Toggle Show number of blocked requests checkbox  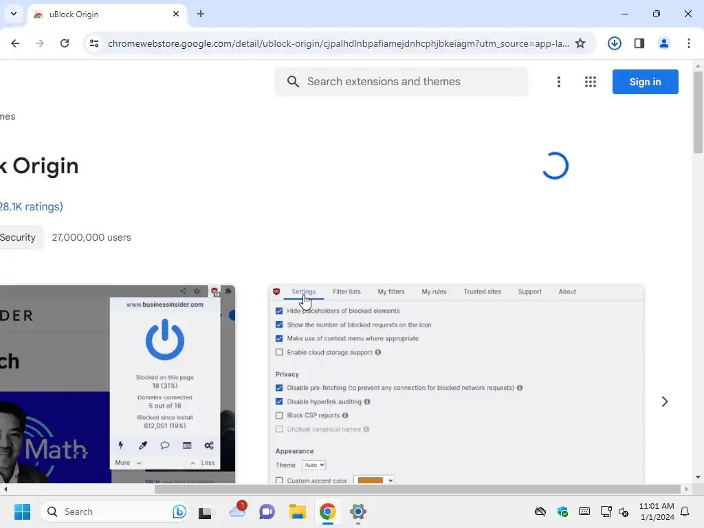(x=279, y=324)
